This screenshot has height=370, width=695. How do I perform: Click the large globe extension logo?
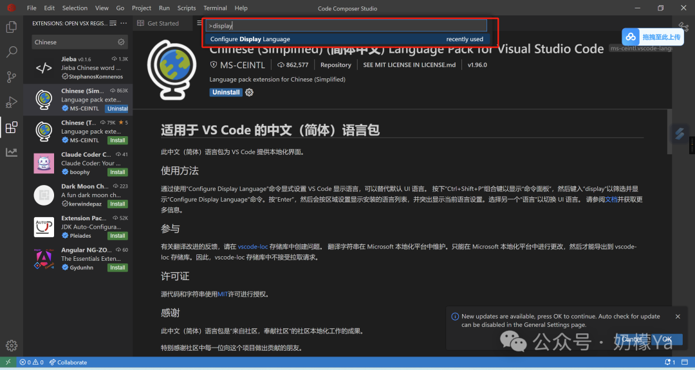172,70
